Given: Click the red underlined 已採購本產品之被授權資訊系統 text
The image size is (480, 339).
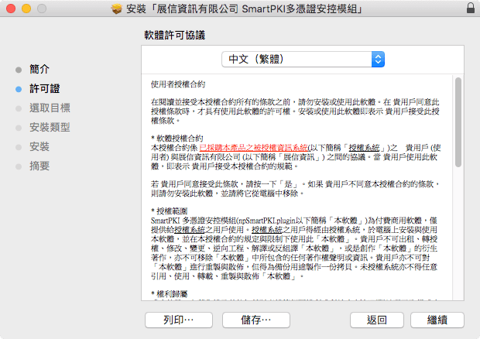Looking at the screenshot, I should (x=253, y=148).
